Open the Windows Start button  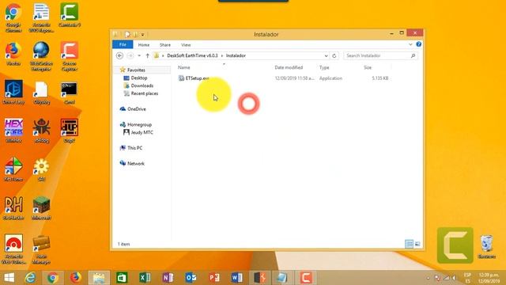tap(9, 278)
